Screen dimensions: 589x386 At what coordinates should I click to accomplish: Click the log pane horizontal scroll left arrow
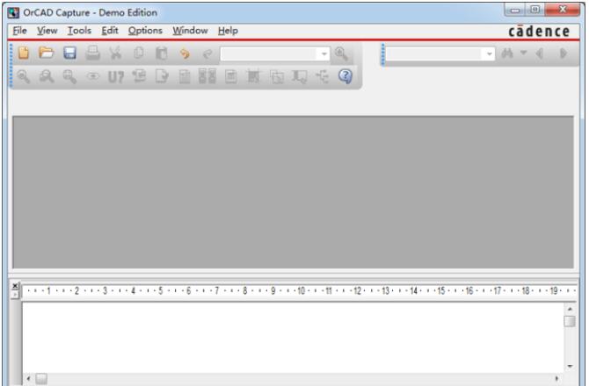click(x=28, y=378)
